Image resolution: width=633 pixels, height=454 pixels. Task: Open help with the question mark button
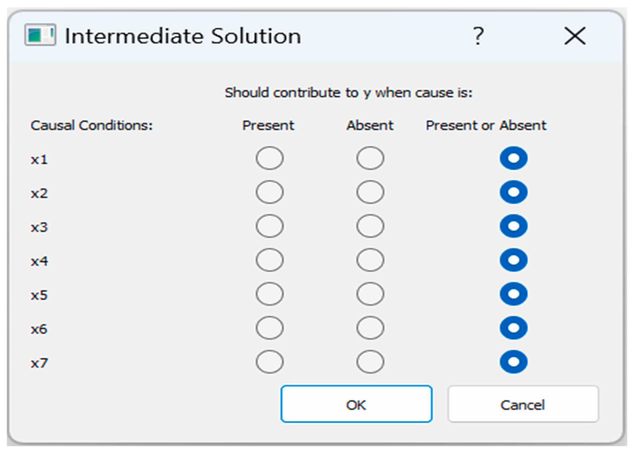point(478,36)
